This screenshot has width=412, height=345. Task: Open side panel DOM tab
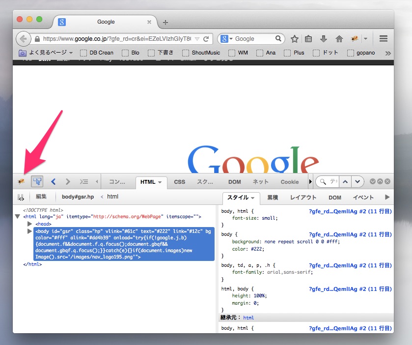coord(335,198)
